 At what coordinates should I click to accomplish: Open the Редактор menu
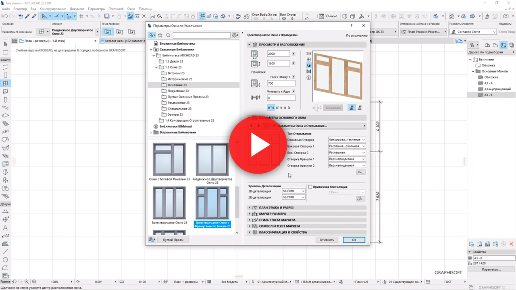coord(20,8)
